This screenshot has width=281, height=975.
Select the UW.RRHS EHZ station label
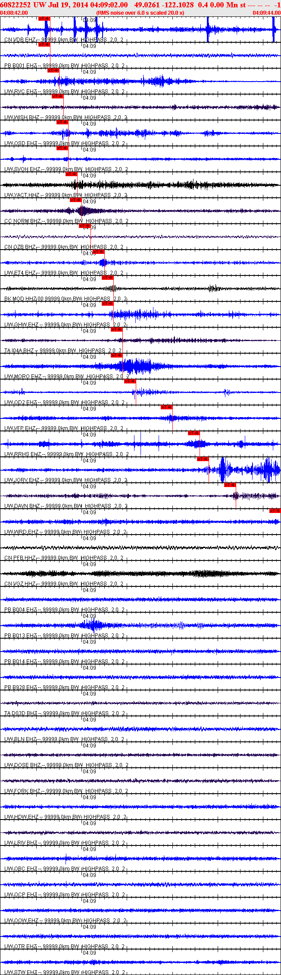click(x=23, y=454)
